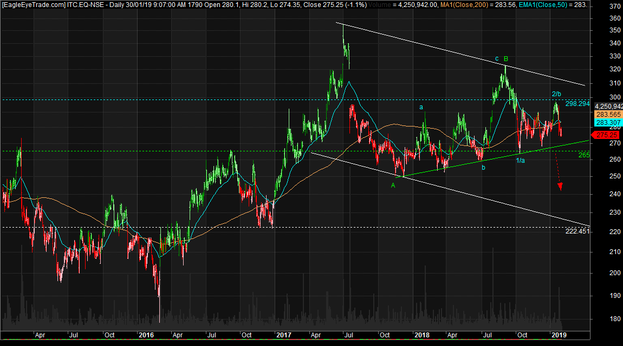Image resolution: width=623 pixels, height=346 pixels.
Task: Click the orange 283.565 MA price marker
Action: point(607,115)
